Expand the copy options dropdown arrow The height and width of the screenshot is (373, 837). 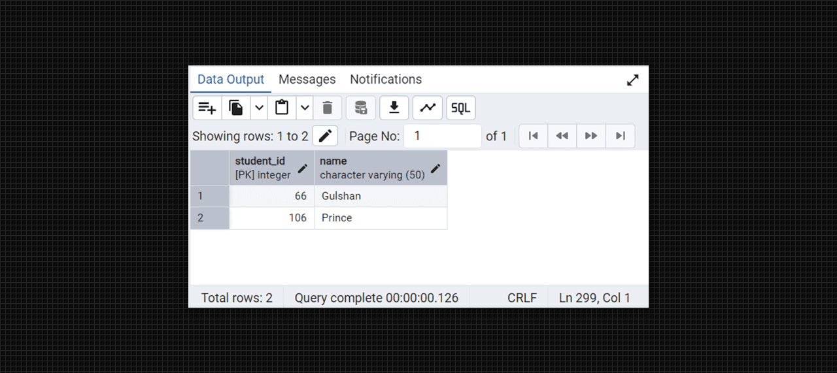(259, 108)
